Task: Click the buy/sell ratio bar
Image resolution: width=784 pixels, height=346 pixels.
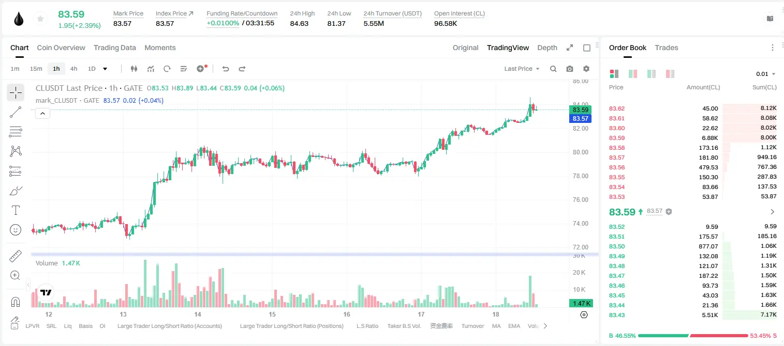Action: click(x=693, y=336)
